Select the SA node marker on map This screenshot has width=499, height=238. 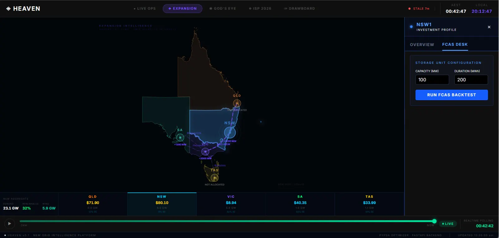coord(180,138)
